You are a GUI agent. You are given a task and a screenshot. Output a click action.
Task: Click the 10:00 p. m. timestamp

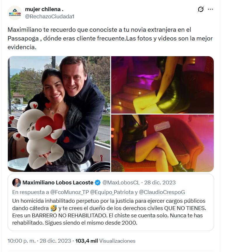click(x=22, y=241)
